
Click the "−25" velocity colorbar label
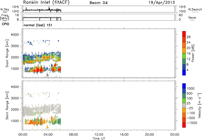[190, 108]
